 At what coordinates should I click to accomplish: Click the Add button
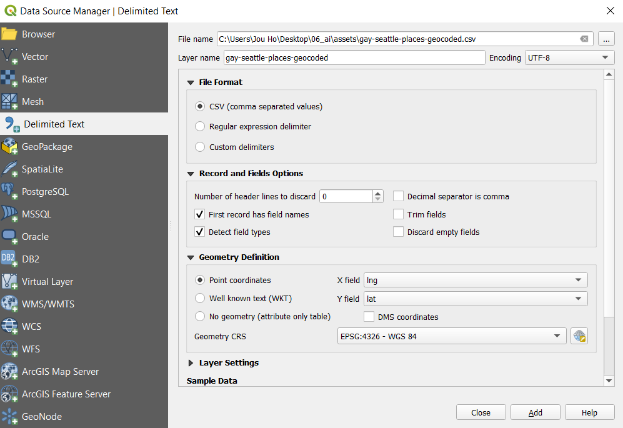pos(535,412)
